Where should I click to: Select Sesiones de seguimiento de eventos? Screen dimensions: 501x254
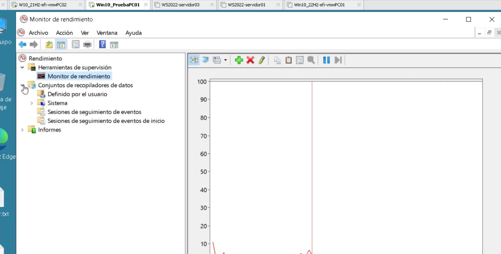(x=94, y=112)
